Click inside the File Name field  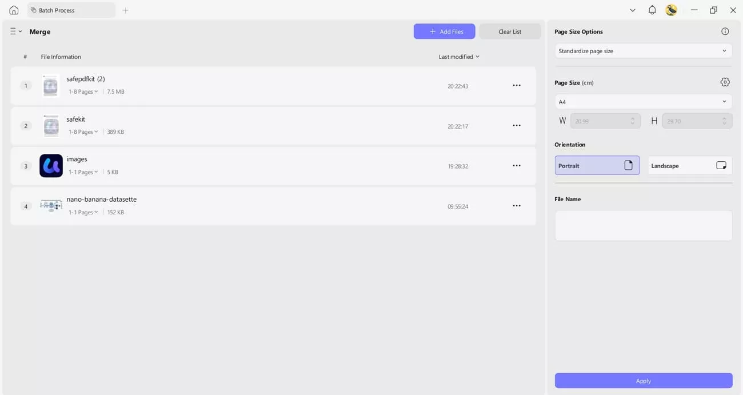(643, 225)
